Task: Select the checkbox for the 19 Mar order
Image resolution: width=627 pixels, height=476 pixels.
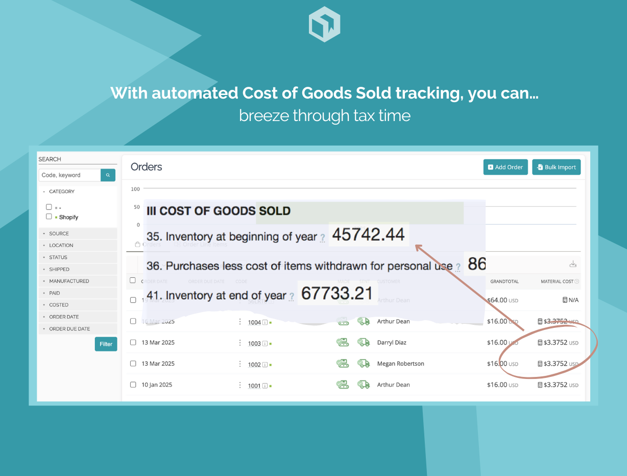Action: point(133,300)
